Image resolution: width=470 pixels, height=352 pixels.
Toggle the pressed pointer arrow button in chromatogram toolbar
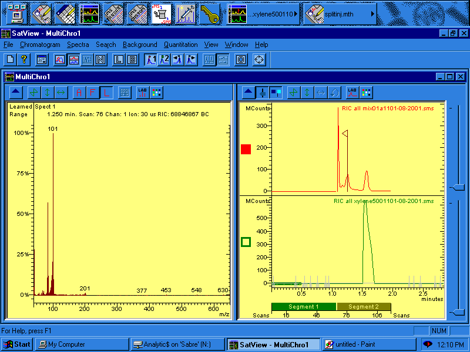click(262, 93)
